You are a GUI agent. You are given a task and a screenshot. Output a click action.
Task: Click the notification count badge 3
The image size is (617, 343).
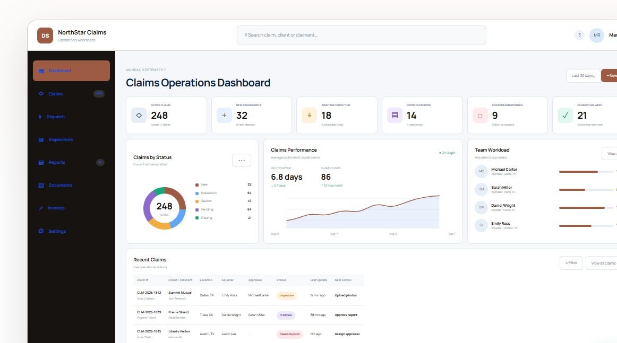pos(579,35)
